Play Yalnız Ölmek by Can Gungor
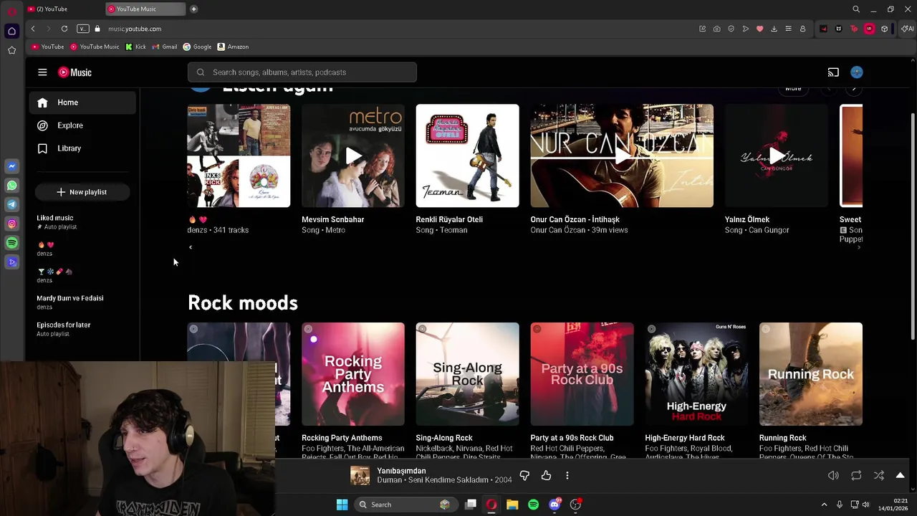Viewport: 917px width, 516px height. 777,156
